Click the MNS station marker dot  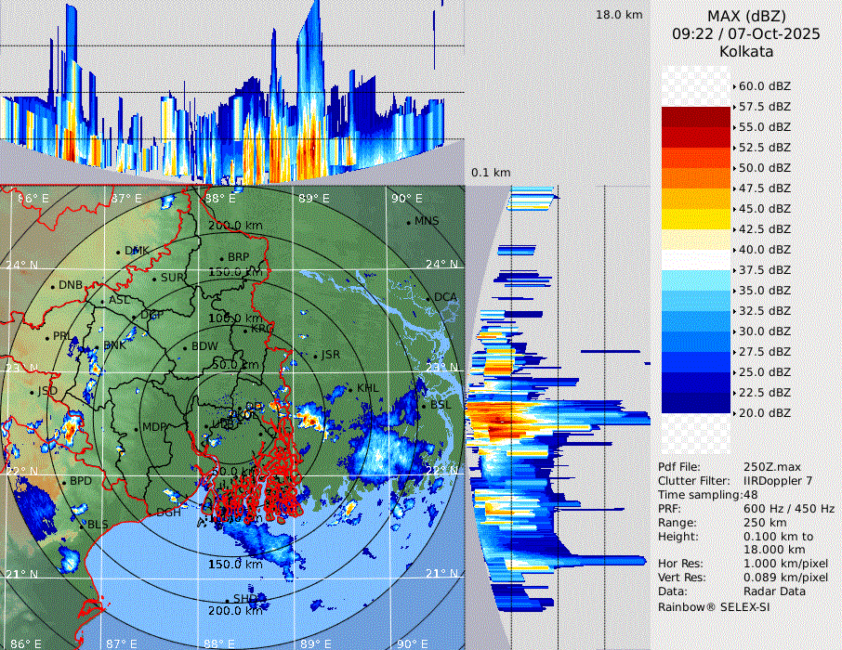(x=408, y=222)
